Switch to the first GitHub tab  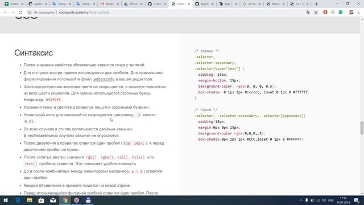(x=156, y=4)
